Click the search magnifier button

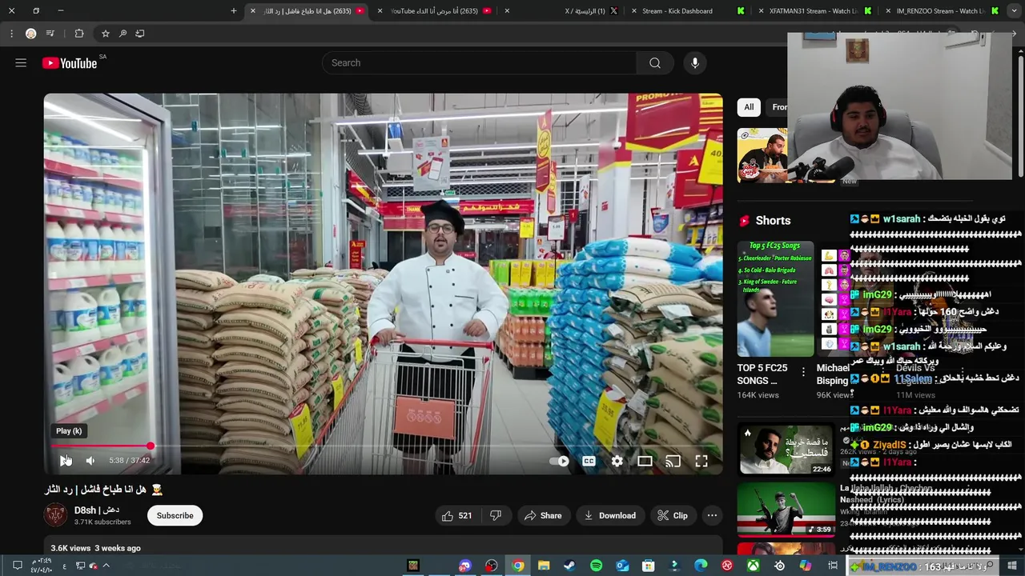655,63
